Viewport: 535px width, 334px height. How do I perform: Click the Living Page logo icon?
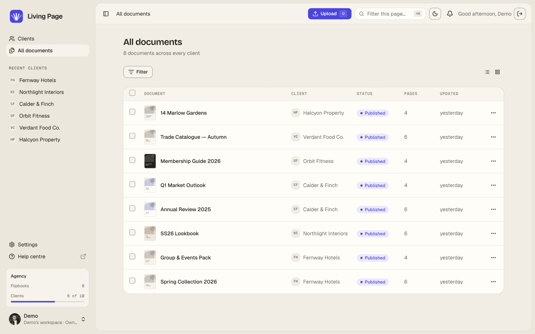point(16,16)
